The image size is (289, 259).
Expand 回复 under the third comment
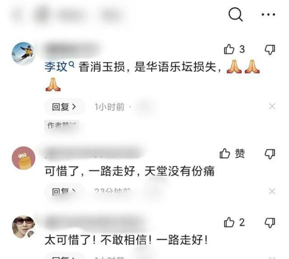[65, 257]
